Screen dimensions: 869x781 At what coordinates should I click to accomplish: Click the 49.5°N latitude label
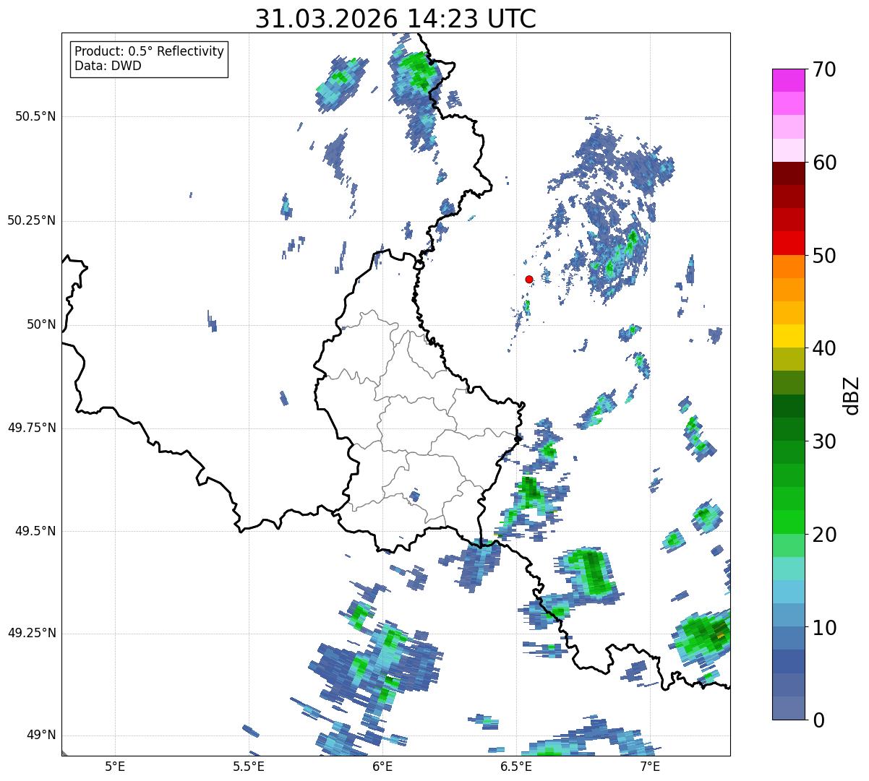(x=35, y=531)
